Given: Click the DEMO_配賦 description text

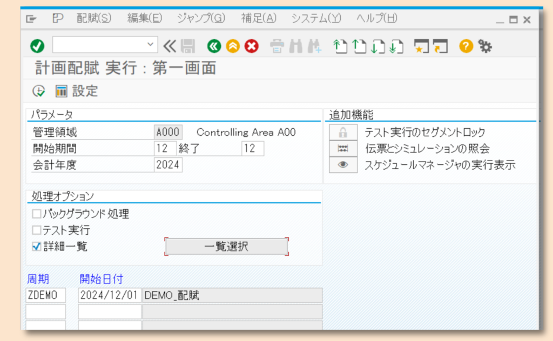Looking at the screenshot, I should click(172, 295).
